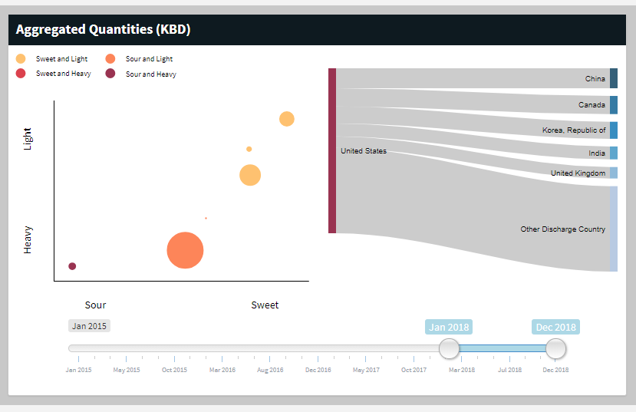The height and width of the screenshot is (412, 636).
Task: Click the Jan 2015 tick label below the slider
Action: coord(79,370)
